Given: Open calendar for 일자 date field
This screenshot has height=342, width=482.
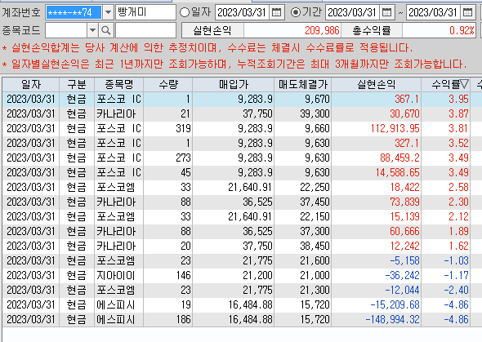Looking at the screenshot, I should 276,12.
